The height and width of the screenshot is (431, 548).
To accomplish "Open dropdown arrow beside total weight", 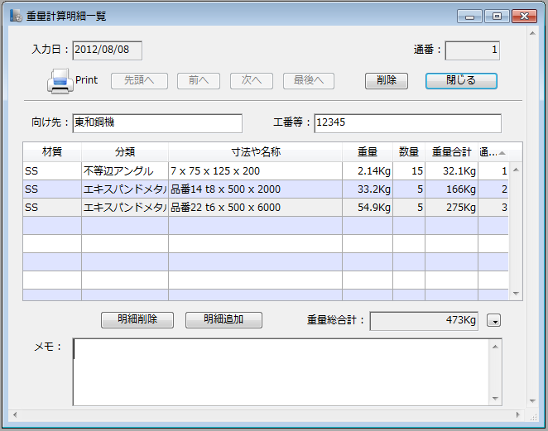I will click(x=494, y=321).
